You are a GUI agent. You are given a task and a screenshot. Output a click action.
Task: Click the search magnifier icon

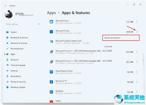(x=39, y=24)
